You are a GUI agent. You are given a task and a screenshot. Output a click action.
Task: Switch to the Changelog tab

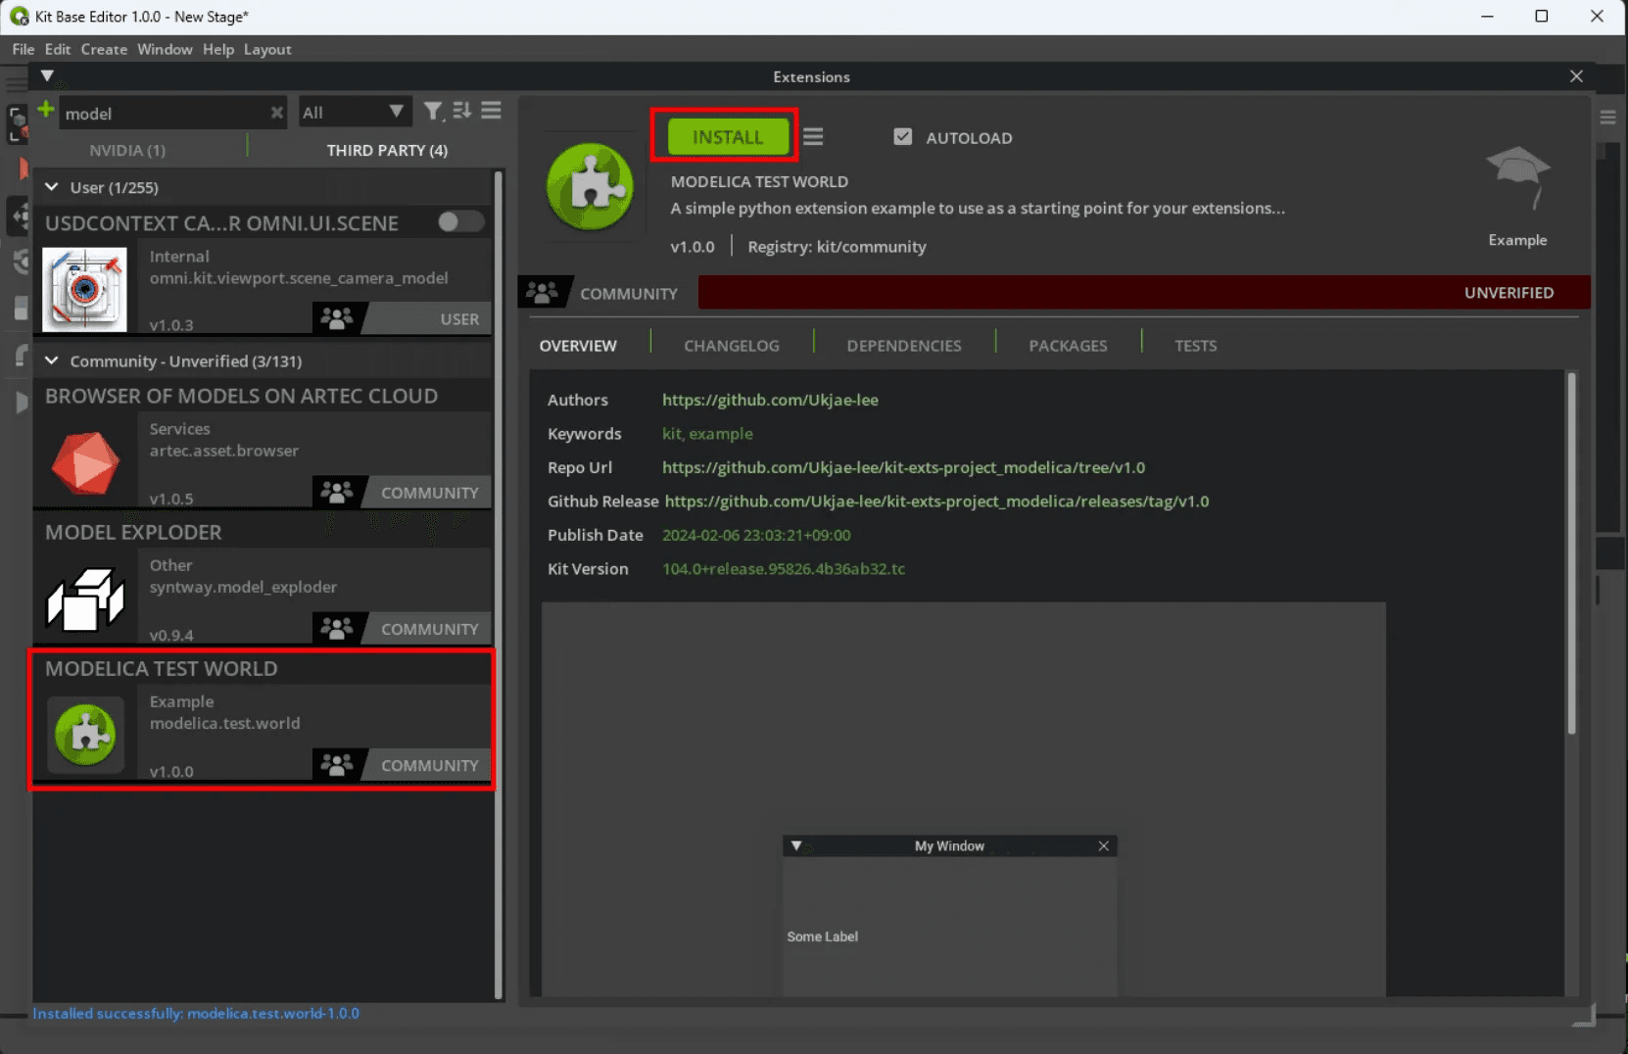pos(731,346)
